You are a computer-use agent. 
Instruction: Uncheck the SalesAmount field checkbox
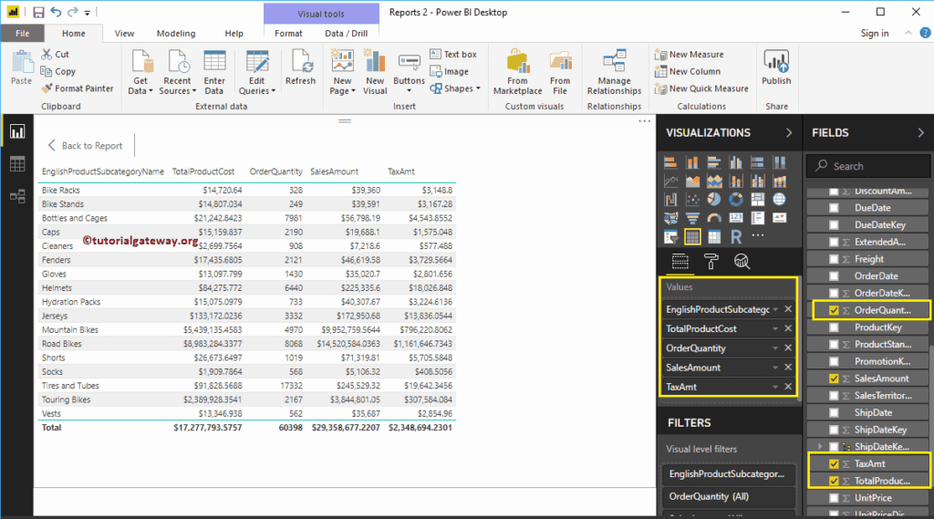coord(834,379)
